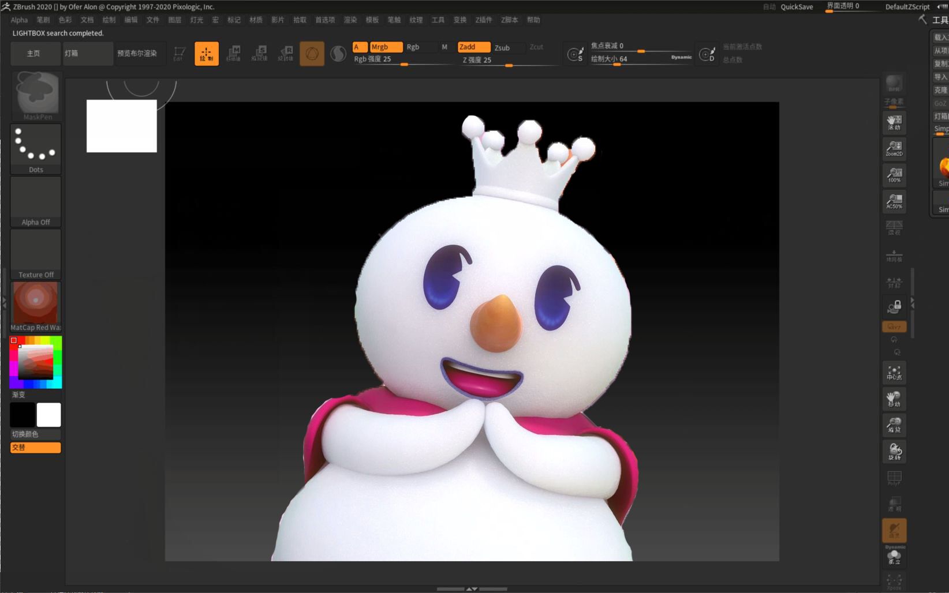Click the DefaultZScript button
Viewport: 949px width, 593px height.
point(907,7)
